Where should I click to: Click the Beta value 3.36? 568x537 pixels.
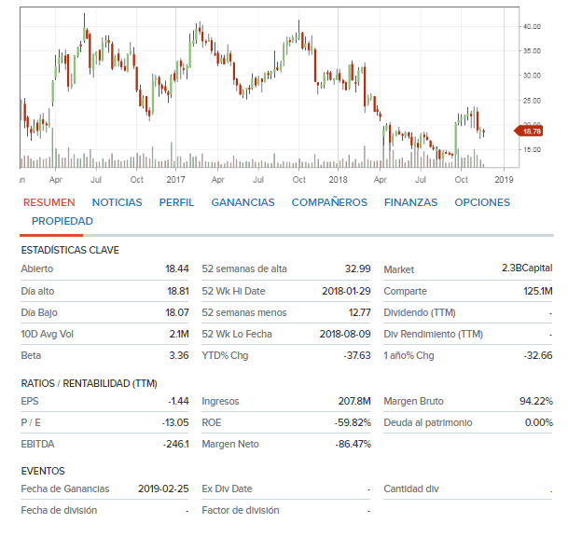pos(179,355)
